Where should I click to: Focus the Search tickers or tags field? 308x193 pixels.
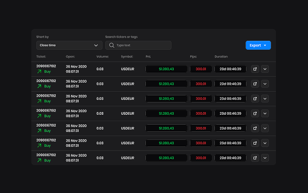(138, 45)
